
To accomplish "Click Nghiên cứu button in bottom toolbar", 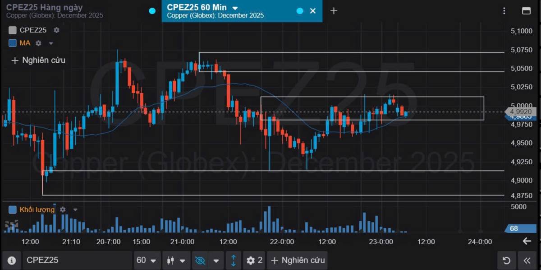I will pos(298,261).
